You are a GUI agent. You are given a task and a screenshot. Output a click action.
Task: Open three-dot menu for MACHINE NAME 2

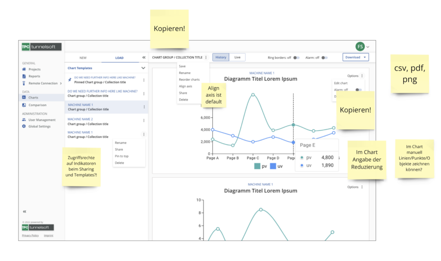144,121
